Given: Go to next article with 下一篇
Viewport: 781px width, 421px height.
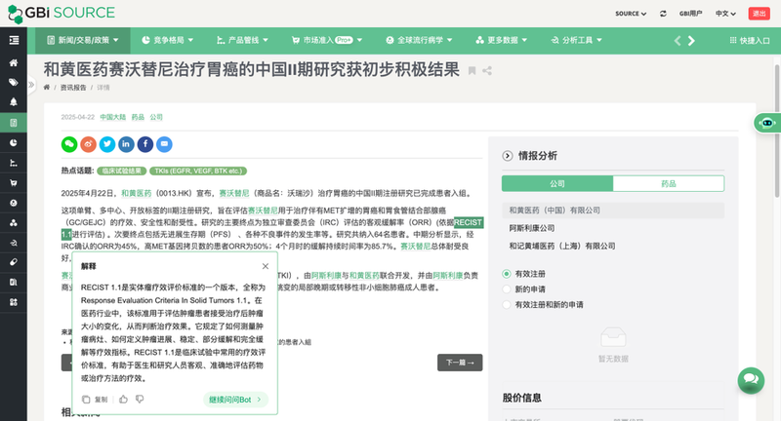Looking at the screenshot, I should pyautogui.click(x=459, y=363).
